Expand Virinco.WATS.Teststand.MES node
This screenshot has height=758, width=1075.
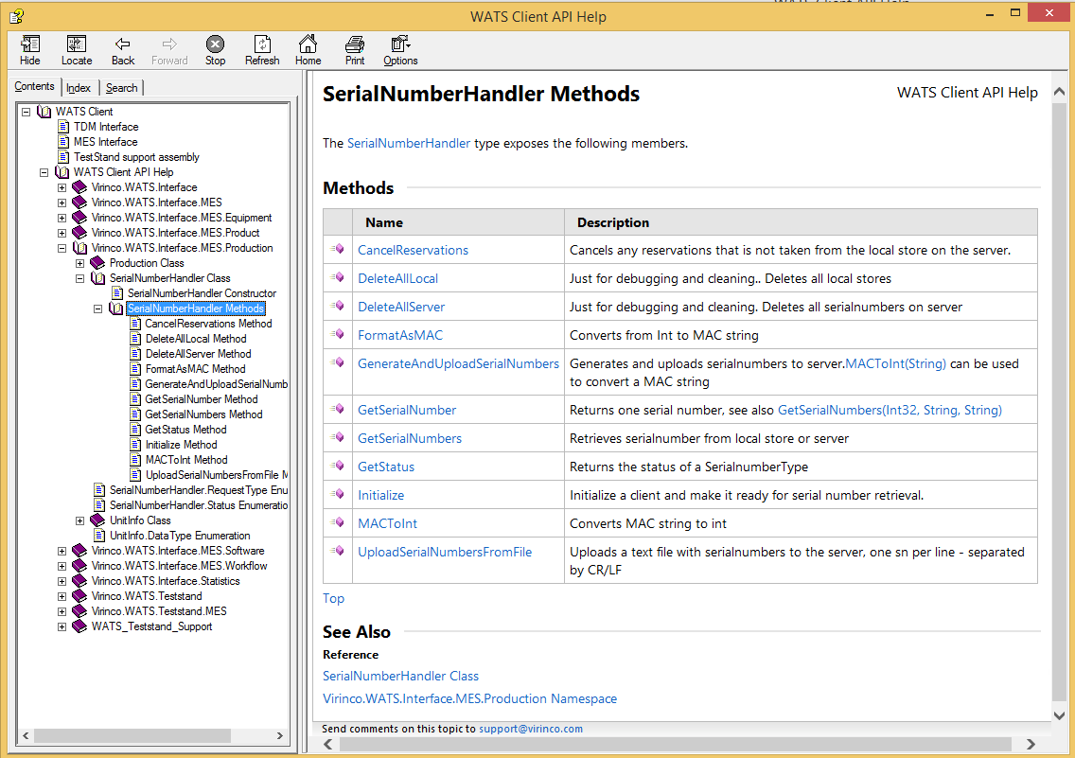(x=62, y=611)
